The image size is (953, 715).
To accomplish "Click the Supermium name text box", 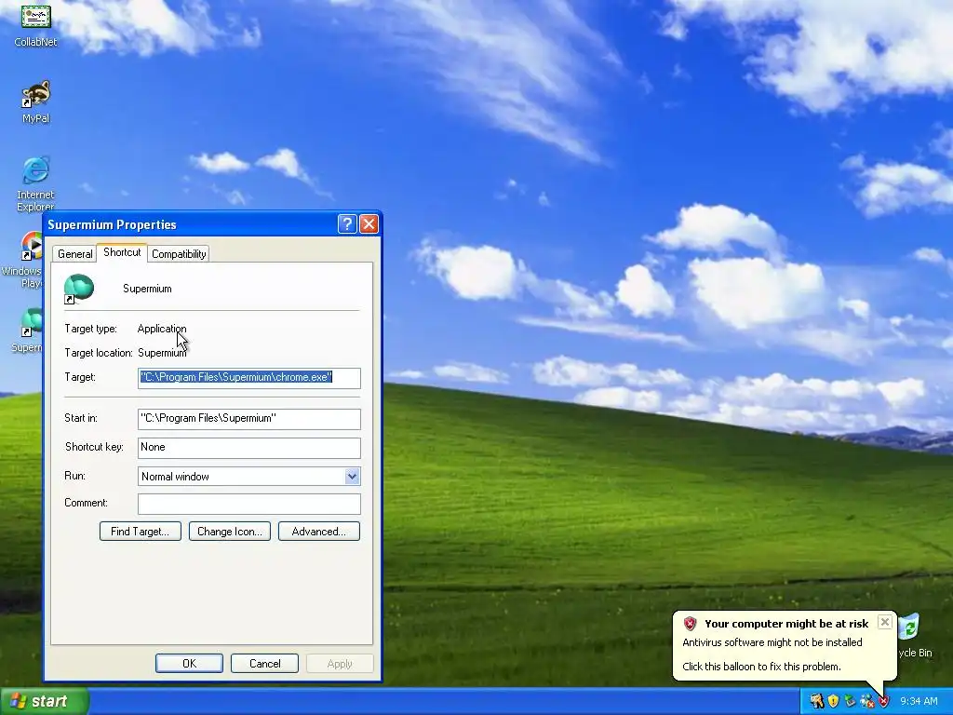I will (147, 289).
